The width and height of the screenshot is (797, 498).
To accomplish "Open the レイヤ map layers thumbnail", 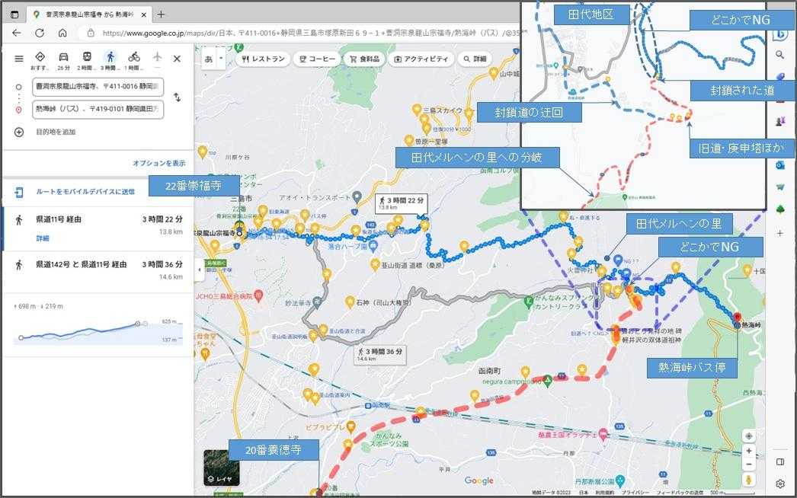I will tap(221, 468).
